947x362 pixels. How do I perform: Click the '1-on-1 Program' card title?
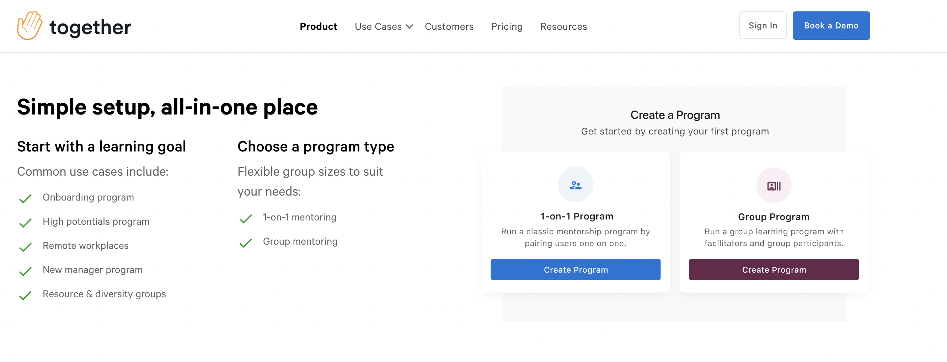pyautogui.click(x=577, y=216)
